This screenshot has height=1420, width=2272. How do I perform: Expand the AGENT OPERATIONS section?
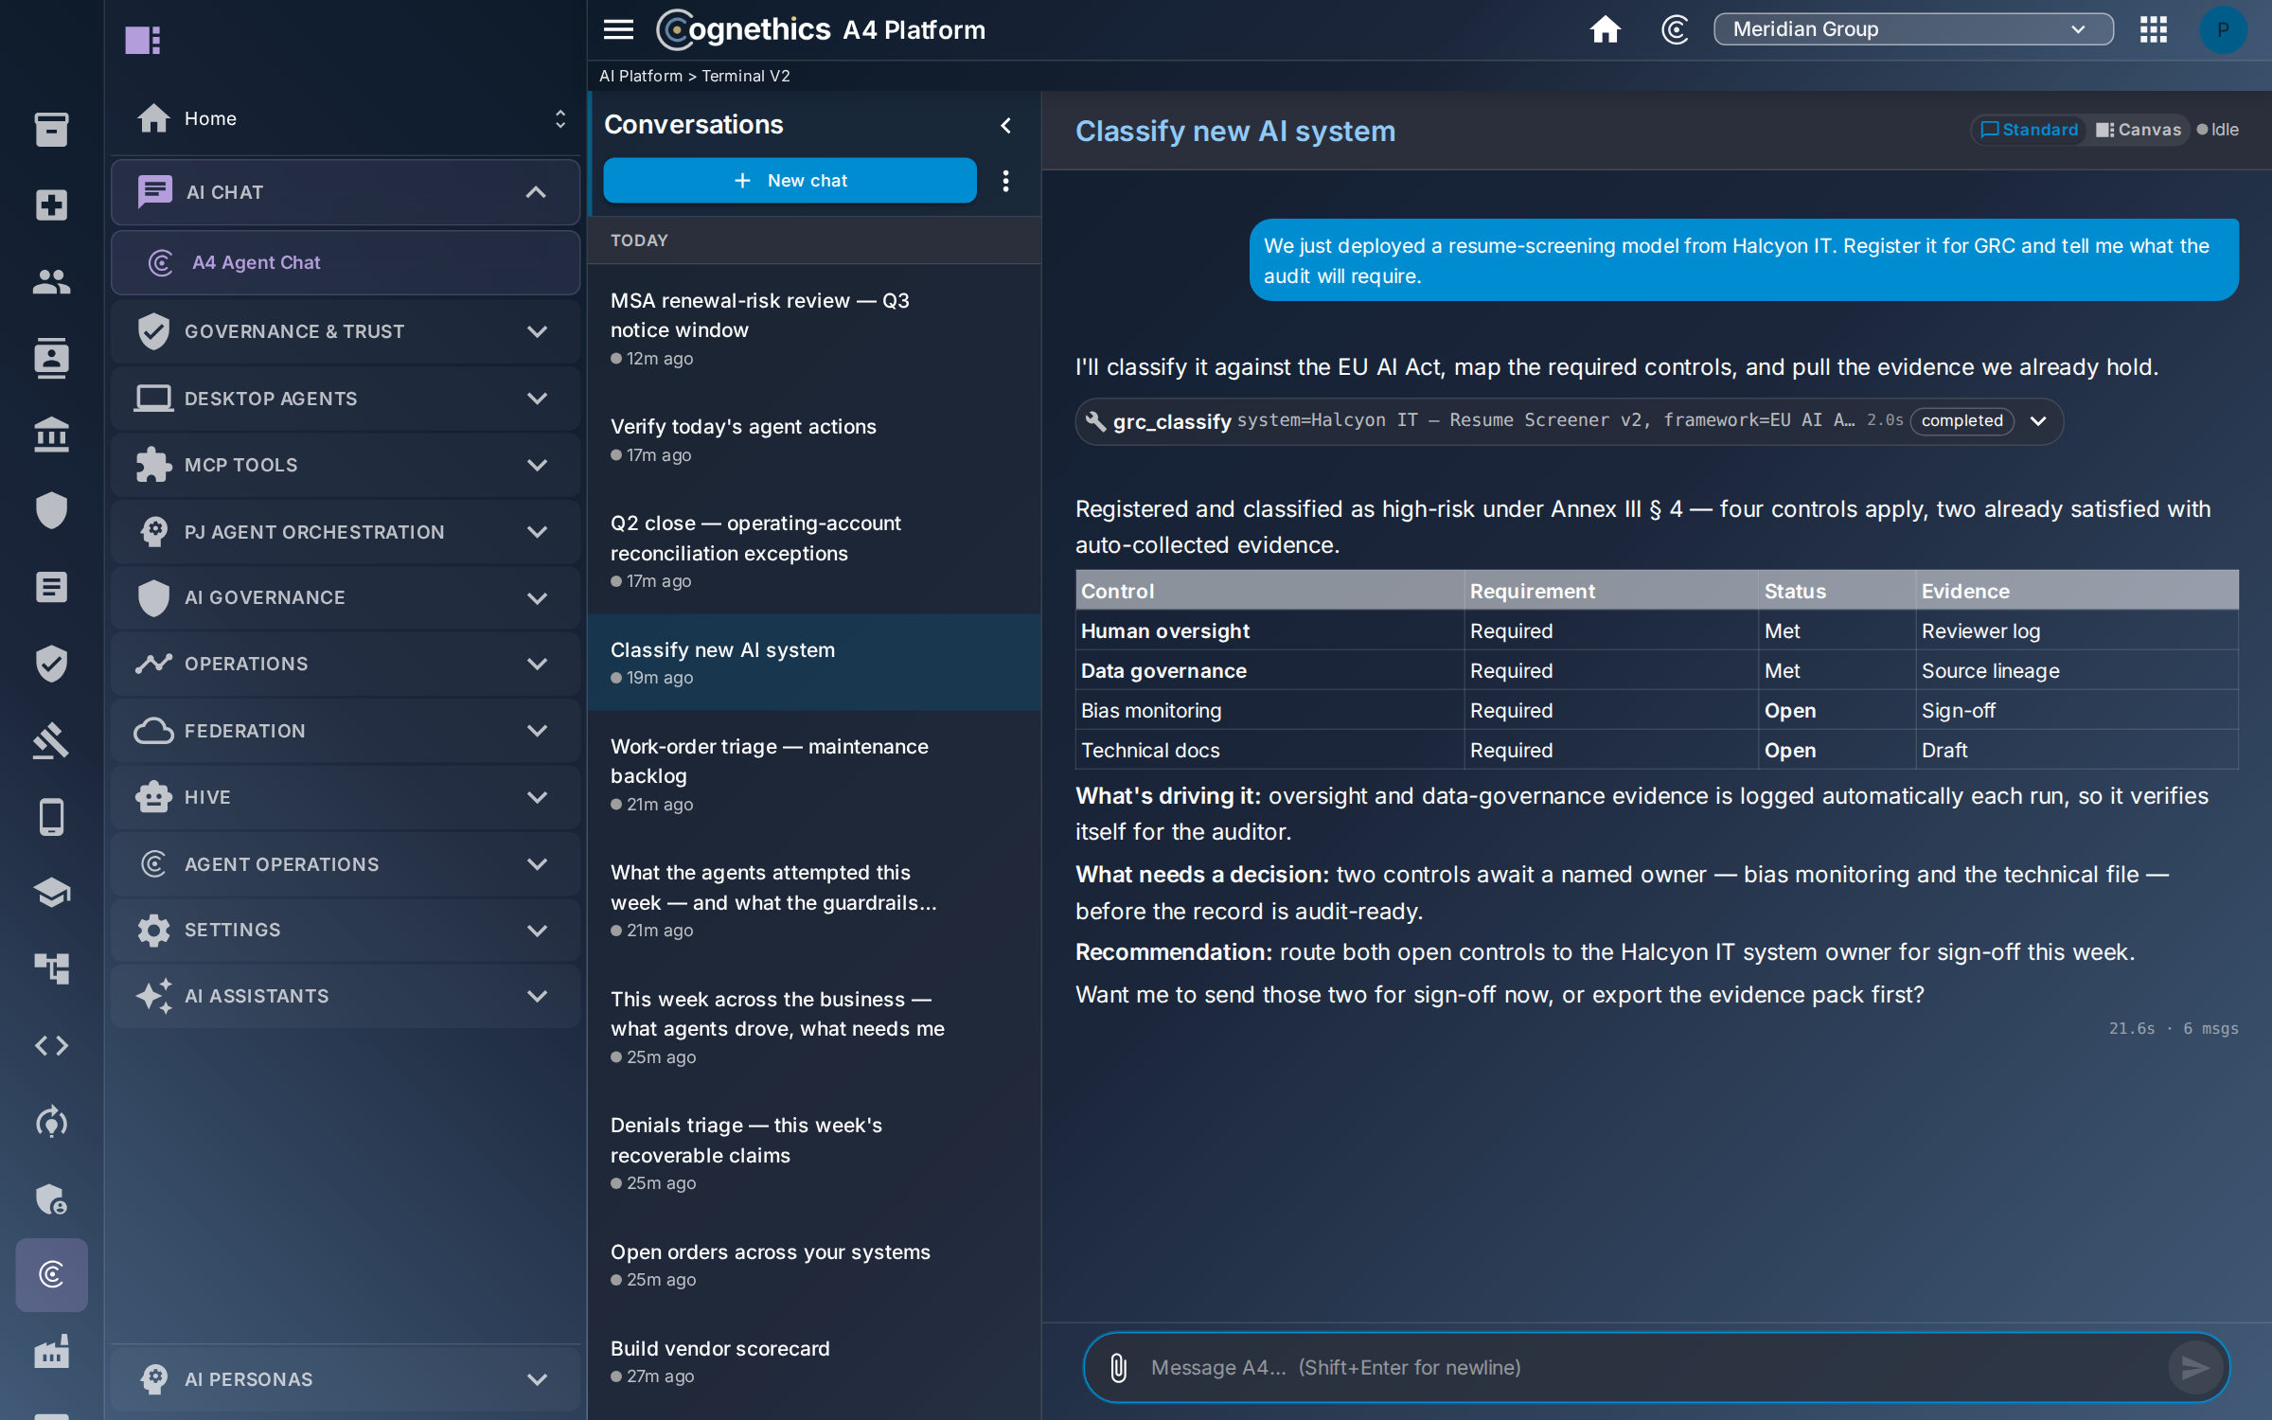point(346,864)
